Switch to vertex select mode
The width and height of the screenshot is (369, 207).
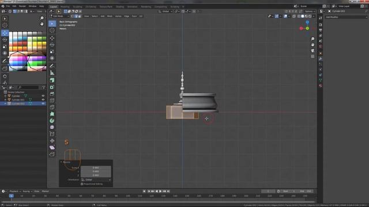pyautogui.click(x=72, y=16)
